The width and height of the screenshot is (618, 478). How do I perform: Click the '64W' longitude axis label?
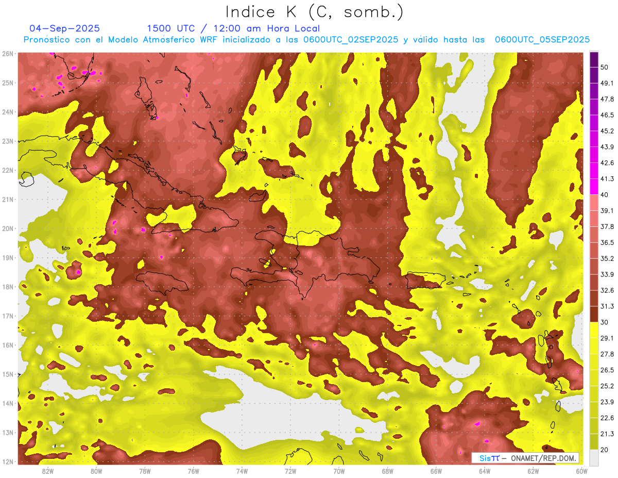tap(485, 471)
